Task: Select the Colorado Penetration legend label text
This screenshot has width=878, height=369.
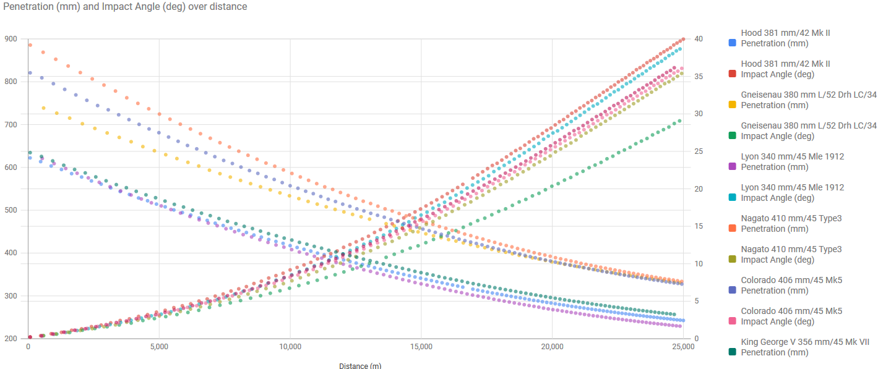Action: pos(791,285)
